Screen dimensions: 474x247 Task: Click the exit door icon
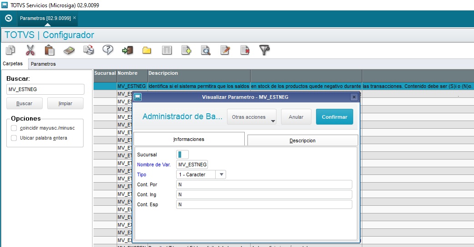128,50
